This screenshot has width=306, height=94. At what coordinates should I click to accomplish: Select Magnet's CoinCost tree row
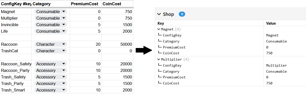[x=231, y=53]
